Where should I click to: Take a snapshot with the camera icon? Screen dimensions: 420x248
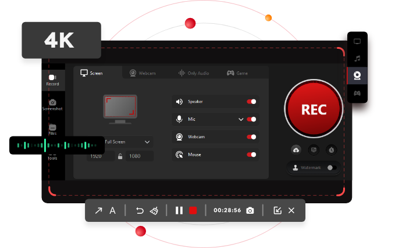point(250,210)
